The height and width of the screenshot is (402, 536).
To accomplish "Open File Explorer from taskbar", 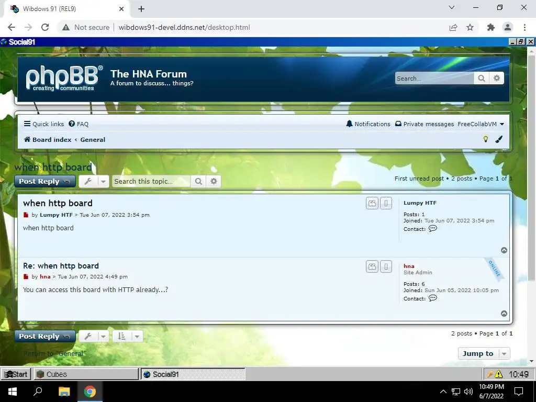I will [64, 392].
